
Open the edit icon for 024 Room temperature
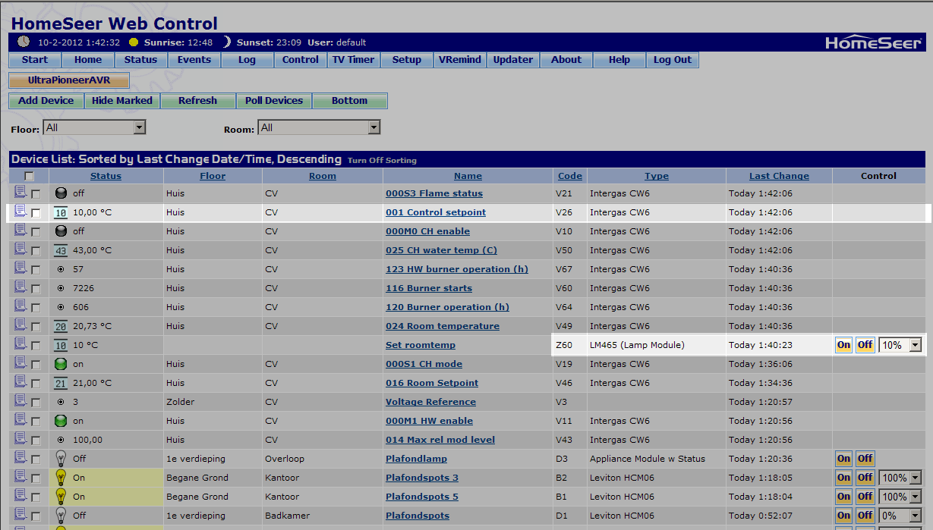(20, 325)
